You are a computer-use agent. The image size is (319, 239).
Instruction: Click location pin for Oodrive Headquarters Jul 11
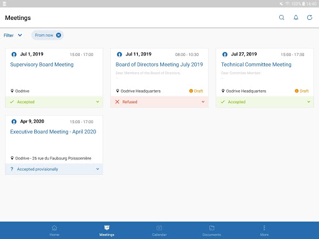point(118,91)
